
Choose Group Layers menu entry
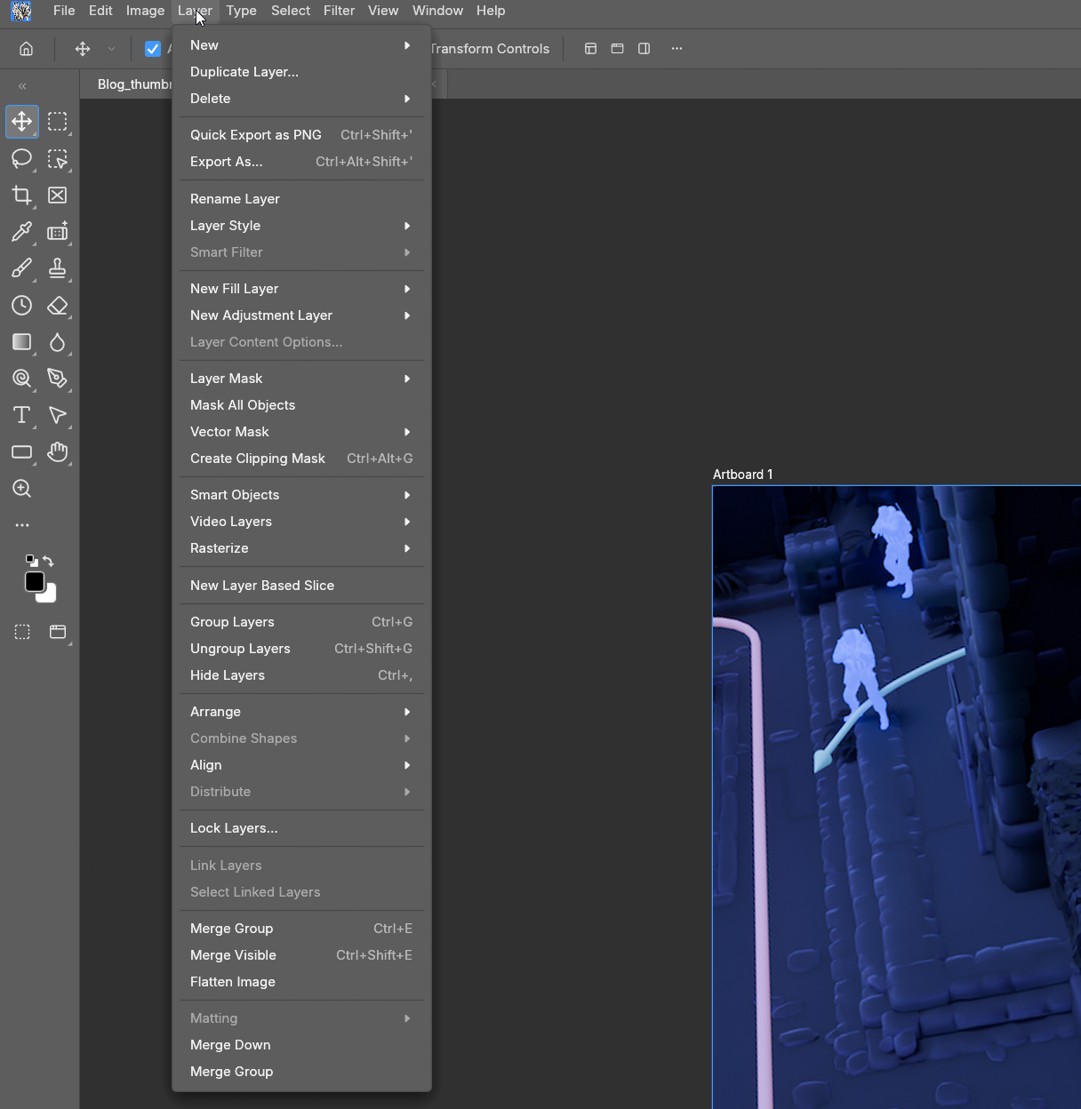coord(301,622)
